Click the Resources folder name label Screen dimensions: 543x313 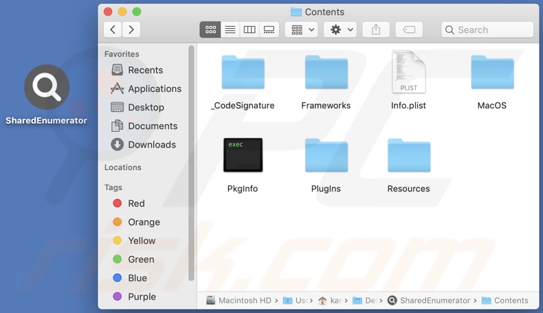[409, 189]
